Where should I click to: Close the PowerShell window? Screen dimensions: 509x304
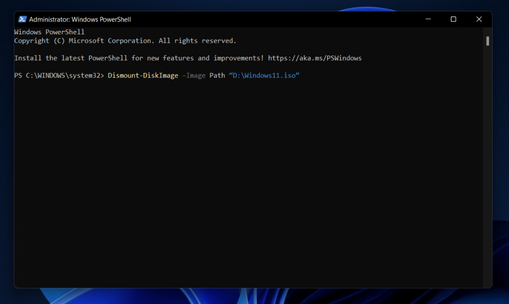[479, 19]
